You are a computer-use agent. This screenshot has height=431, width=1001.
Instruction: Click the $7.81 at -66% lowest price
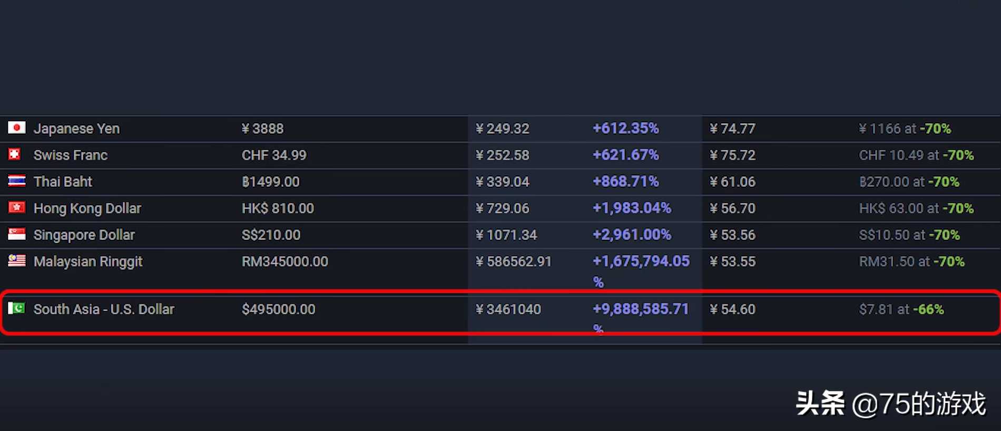(x=901, y=309)
